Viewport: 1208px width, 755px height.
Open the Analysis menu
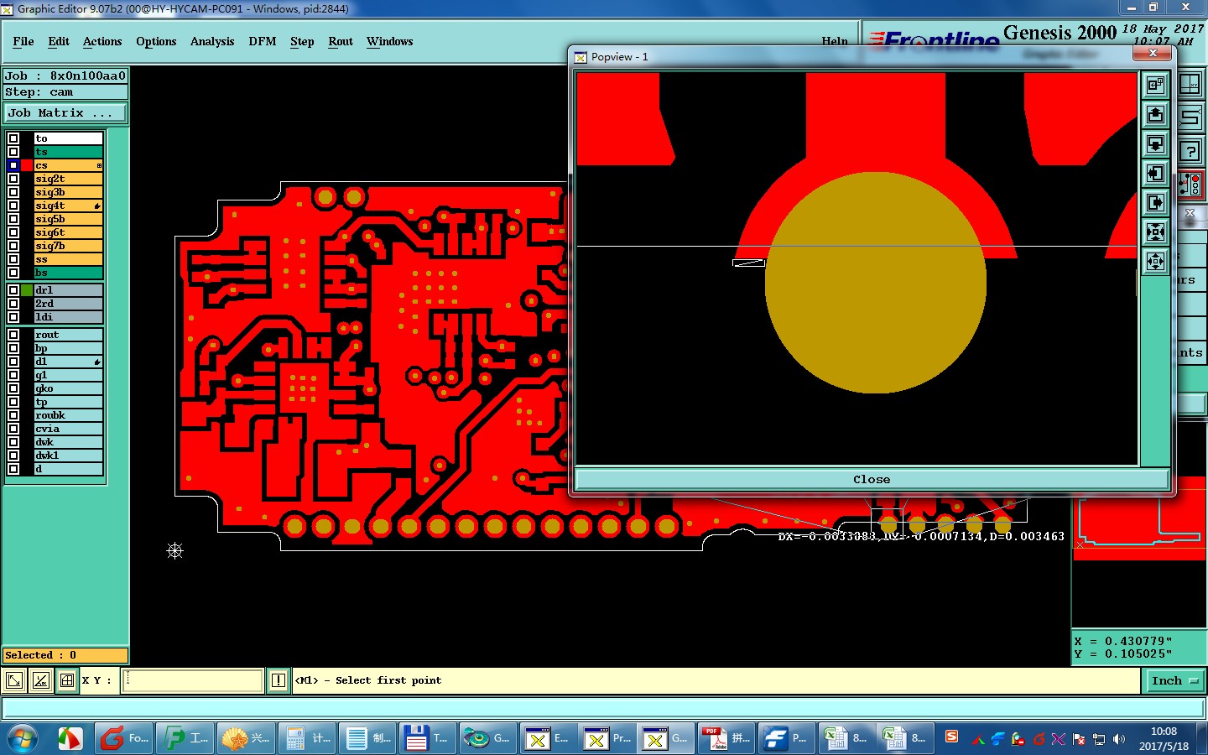pos(212,41)
